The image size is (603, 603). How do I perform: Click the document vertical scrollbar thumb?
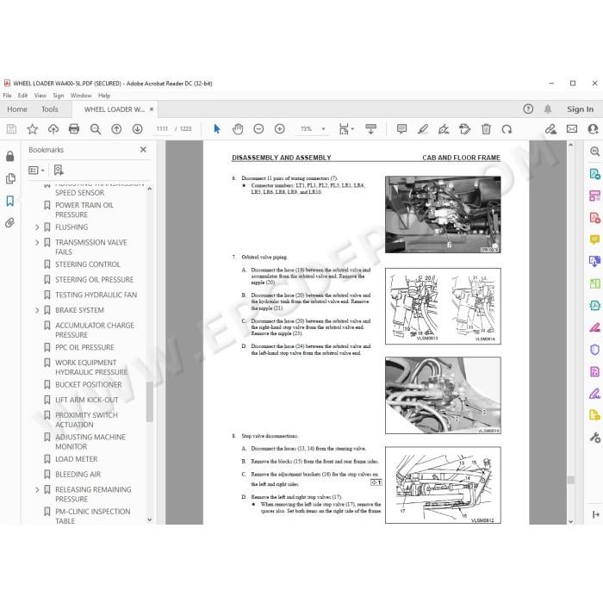[x=570, y=480]
